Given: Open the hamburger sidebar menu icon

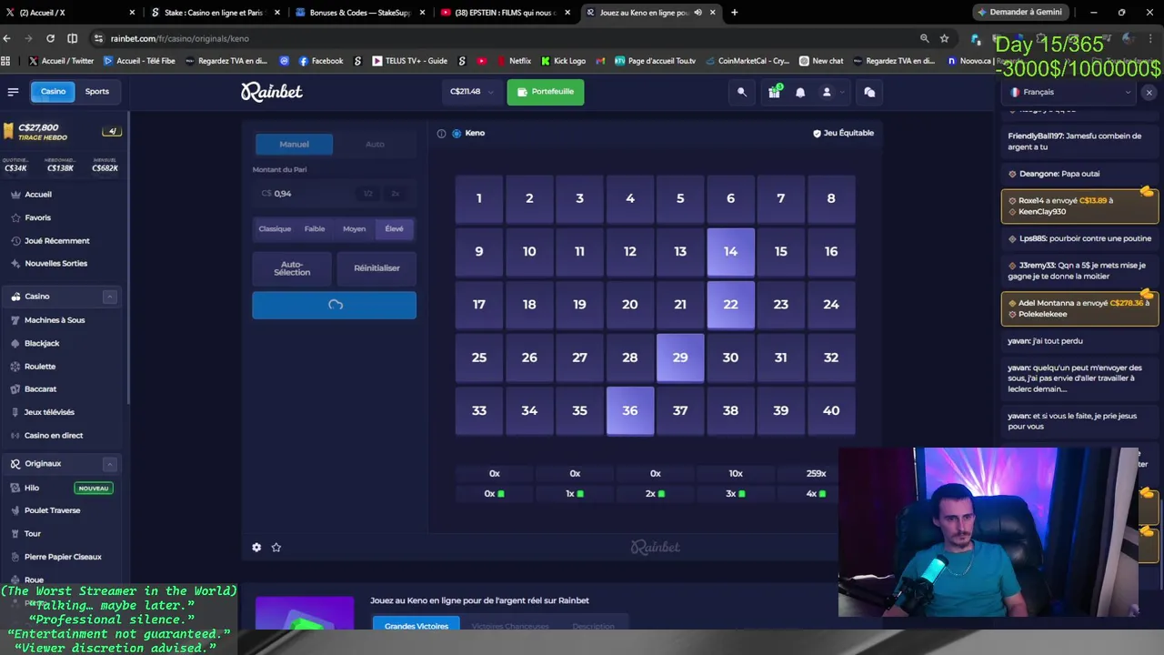Looking at the screenshot, I should (x=13, y=92).
